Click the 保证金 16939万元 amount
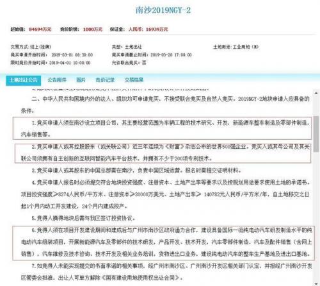Screen dimensions: 320x286 pos(148,29)
